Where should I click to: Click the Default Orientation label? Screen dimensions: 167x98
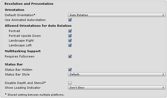click(x=20, y=15)
